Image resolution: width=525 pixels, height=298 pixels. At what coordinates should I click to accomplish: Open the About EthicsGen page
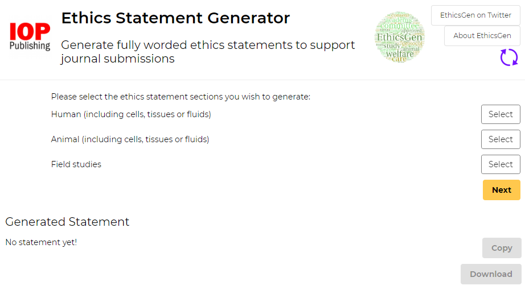pos(482,36)
